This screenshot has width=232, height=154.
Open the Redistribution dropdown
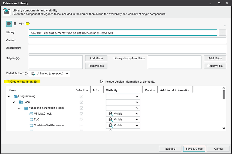(x=50, y=73)
